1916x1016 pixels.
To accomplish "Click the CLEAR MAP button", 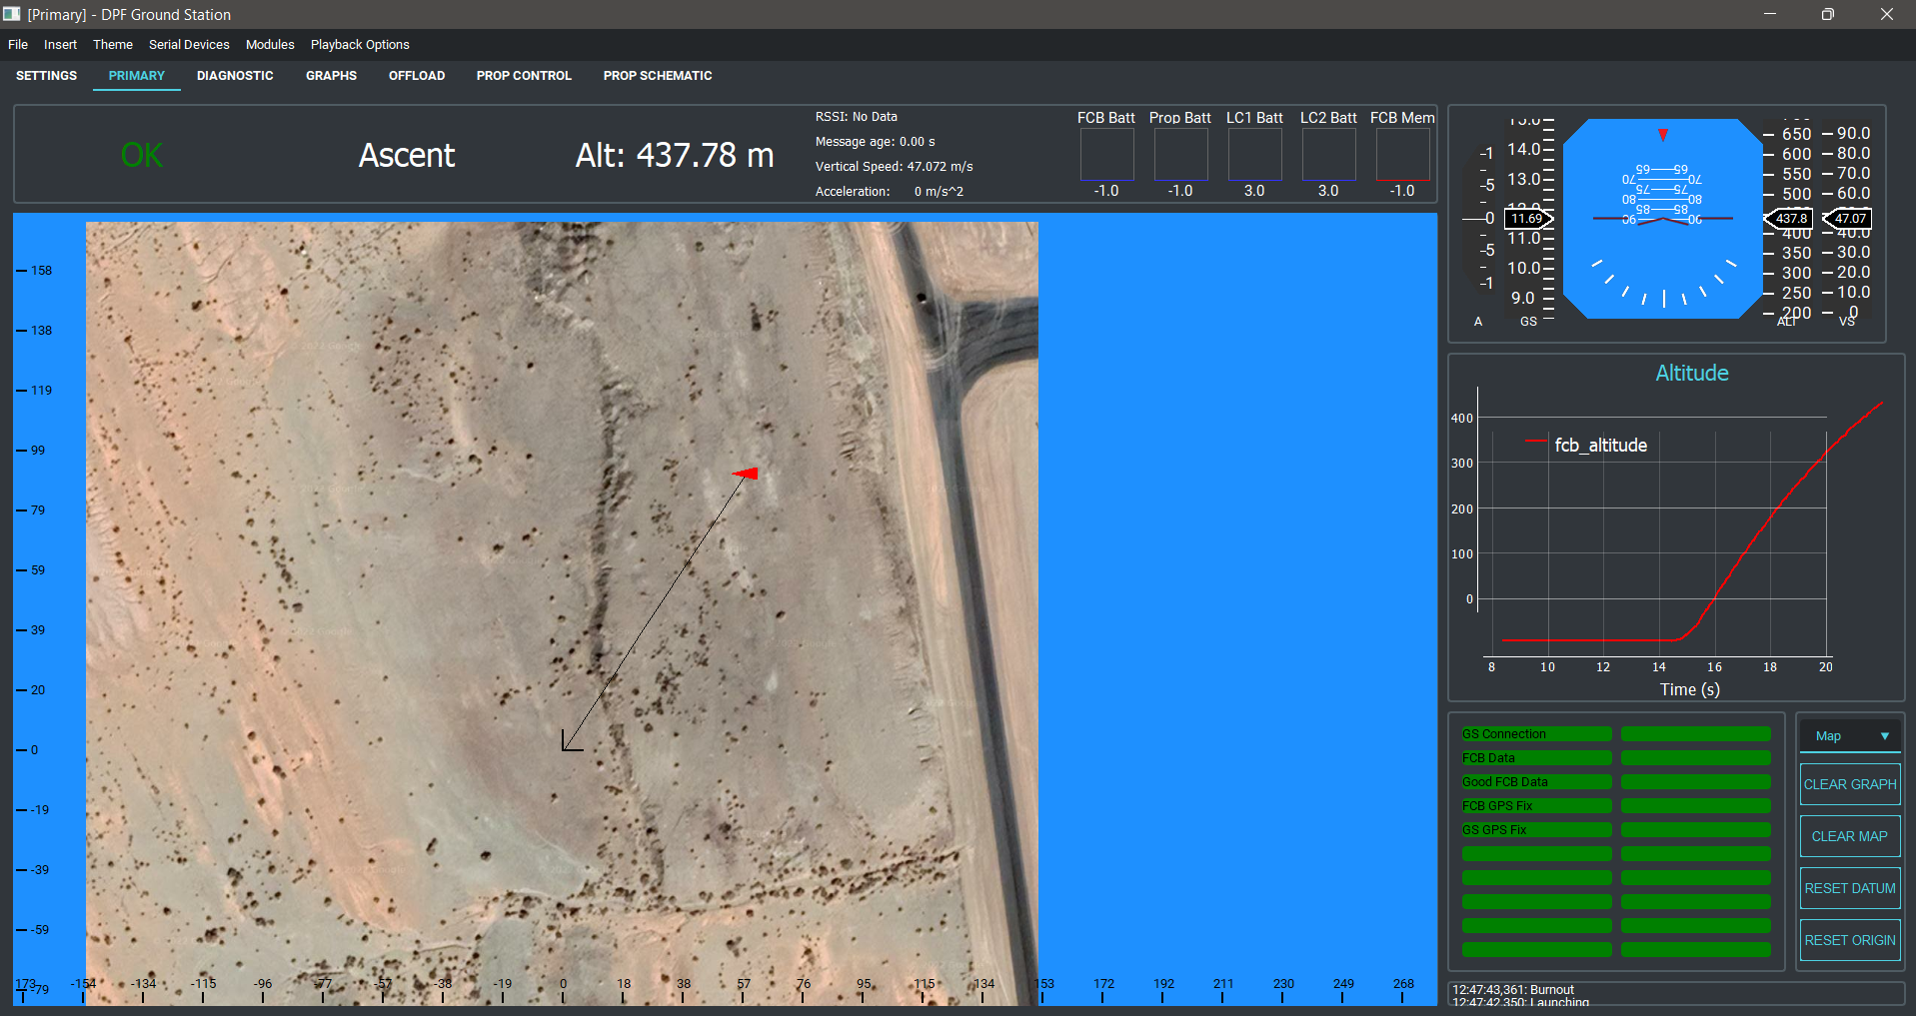I will [x=1850, y=836].
